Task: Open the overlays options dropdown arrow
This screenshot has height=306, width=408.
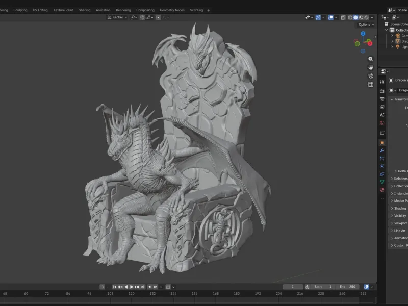Action: (x=336, y=17)
